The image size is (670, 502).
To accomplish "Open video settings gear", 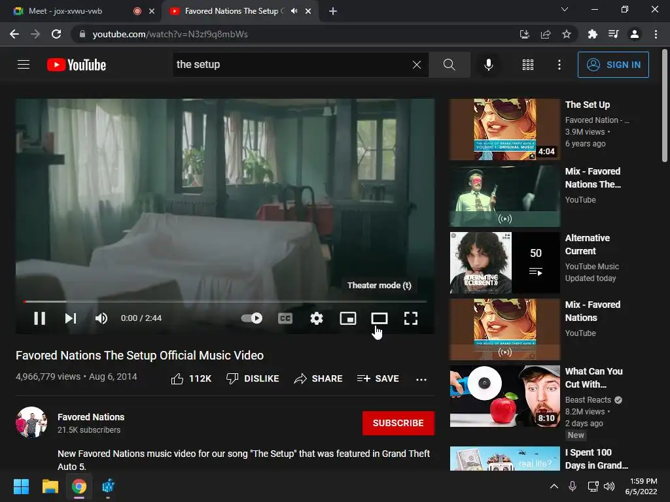I will coord(317,318).
